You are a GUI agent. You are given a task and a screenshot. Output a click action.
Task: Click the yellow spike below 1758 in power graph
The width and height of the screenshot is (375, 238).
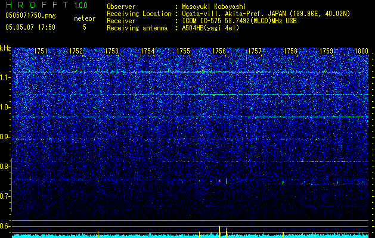[283, 234]
